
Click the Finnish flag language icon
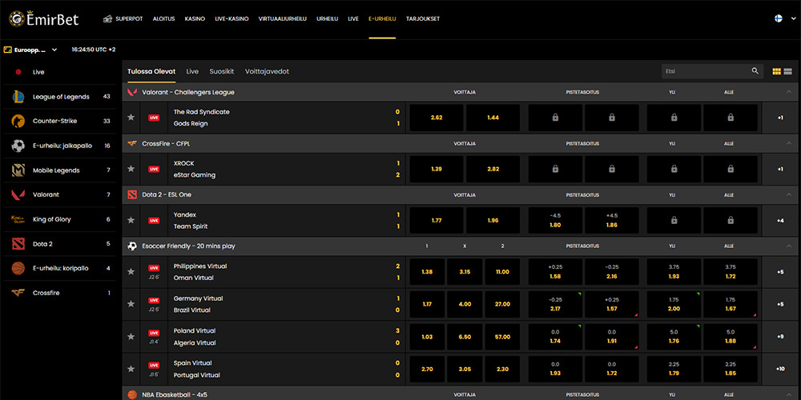point(779,18)
